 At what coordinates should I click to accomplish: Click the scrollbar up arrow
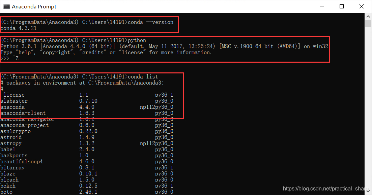click(368, 17)
